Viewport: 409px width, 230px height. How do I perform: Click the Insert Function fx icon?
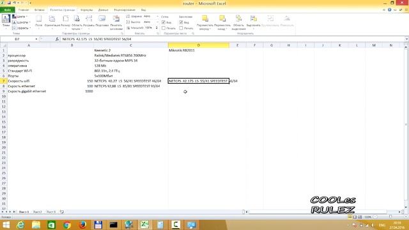(57, 39)
